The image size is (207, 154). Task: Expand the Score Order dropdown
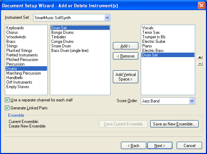(x=192, y=101)
